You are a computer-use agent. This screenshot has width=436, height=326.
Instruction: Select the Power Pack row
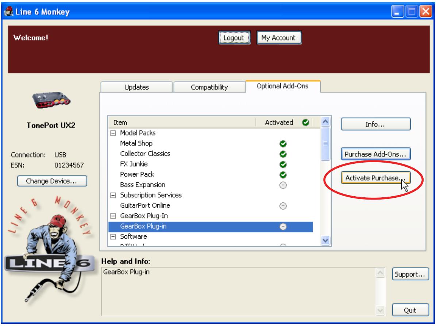tap(211, 174)
